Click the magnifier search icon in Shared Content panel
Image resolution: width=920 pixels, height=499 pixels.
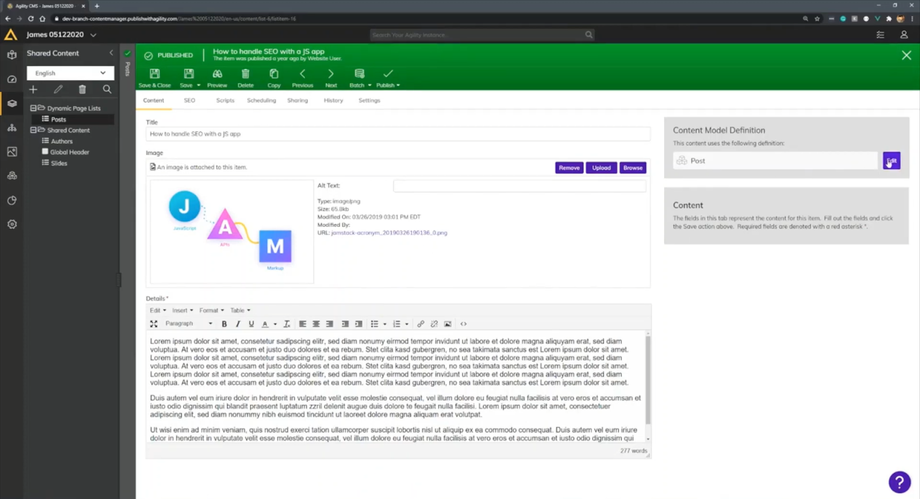(107, 90)
